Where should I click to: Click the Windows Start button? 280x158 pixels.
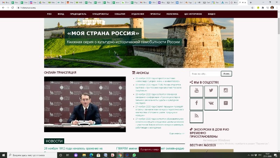point(3,155)
